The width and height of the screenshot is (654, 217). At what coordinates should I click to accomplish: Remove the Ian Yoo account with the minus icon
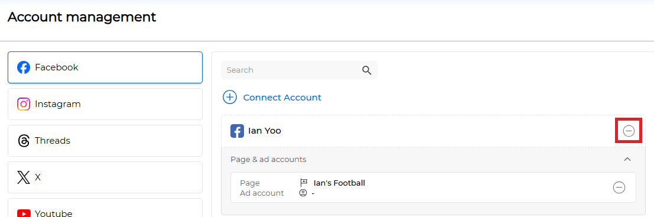click(629, 131)
